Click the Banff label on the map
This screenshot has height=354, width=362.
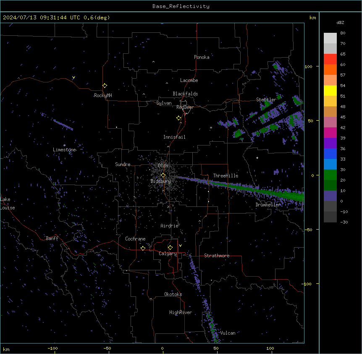pyautogui.click(x=52, y=238)
